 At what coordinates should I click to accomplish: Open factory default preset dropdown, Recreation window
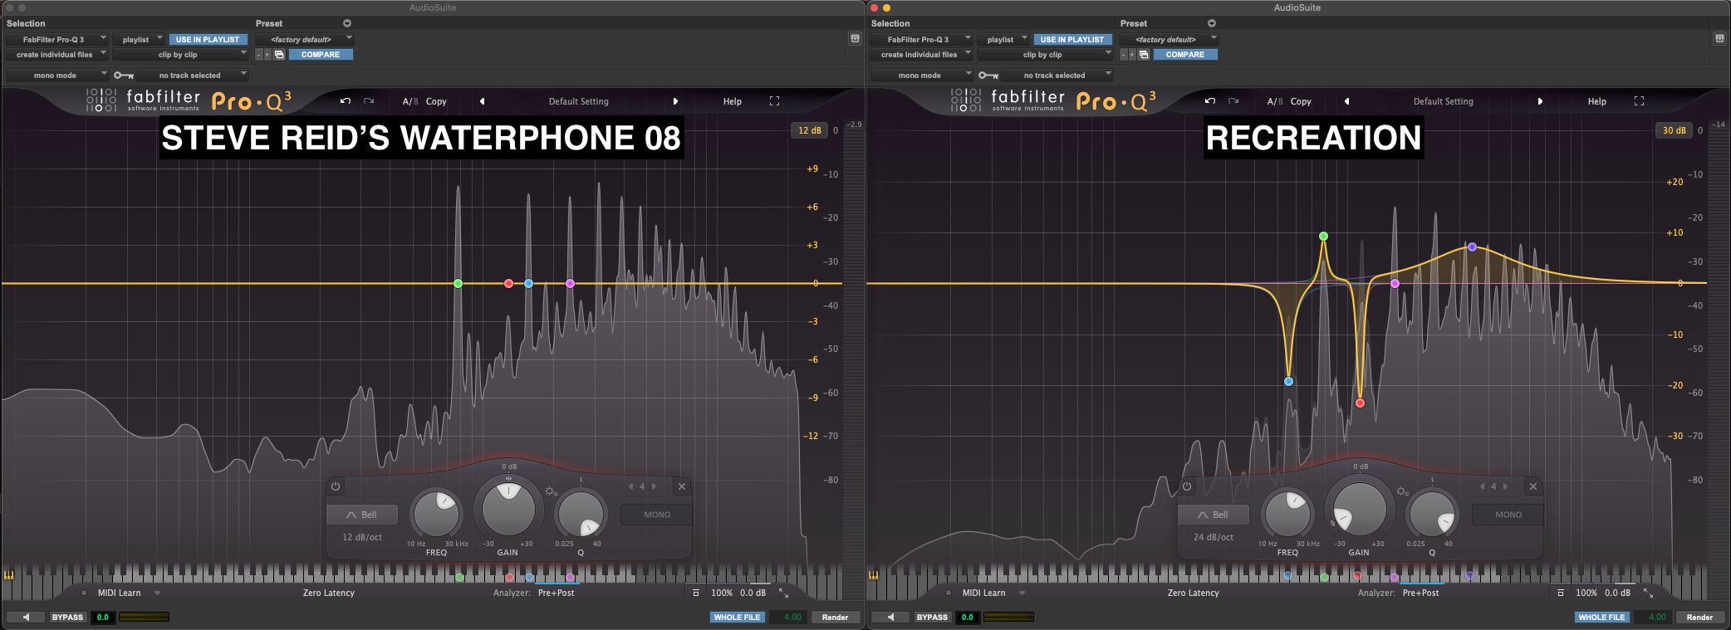click(1168, 39)
